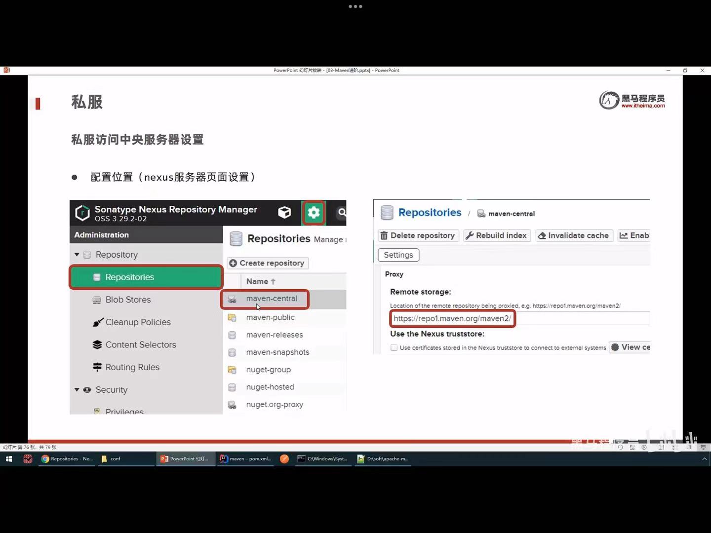Open the Settings tab of maven-central
The image size is (711, 533).
[x=398, y=255]
